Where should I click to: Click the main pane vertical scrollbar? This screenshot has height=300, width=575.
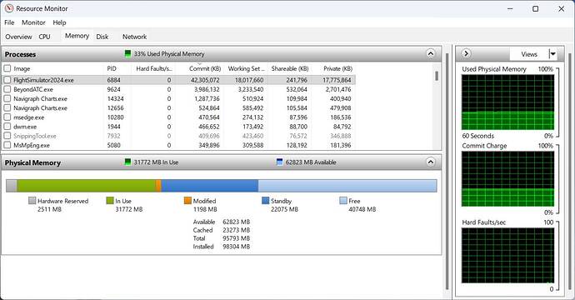[x=447, y=171]
